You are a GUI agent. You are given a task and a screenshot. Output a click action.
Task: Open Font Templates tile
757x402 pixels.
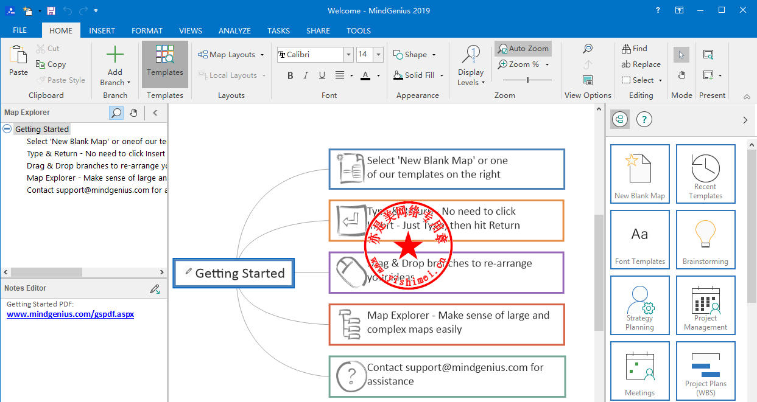click(639, 240)
